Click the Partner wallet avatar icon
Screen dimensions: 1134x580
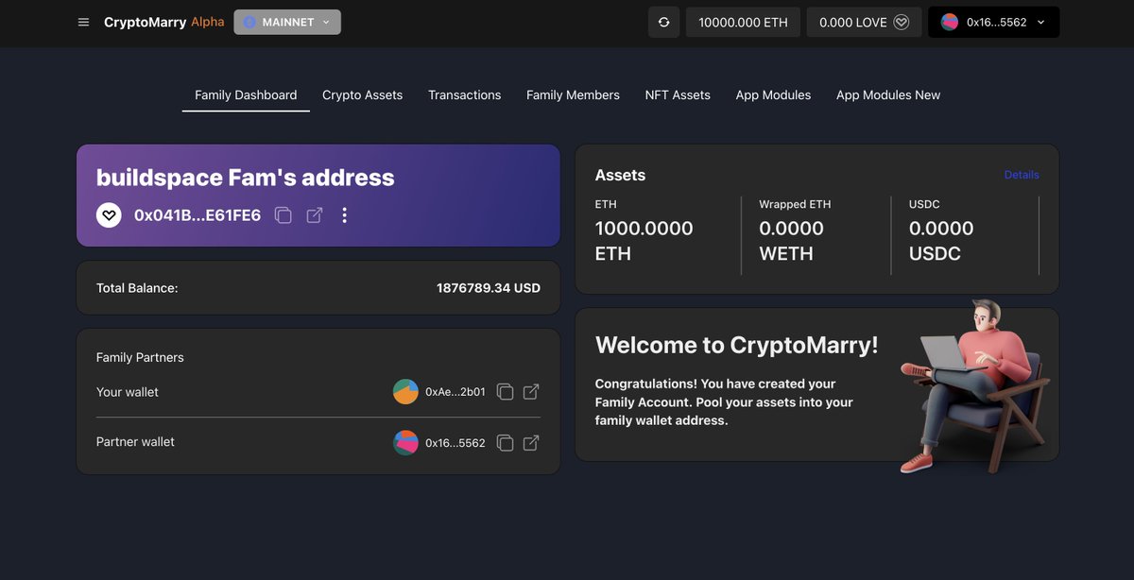(x=405, y=442)
